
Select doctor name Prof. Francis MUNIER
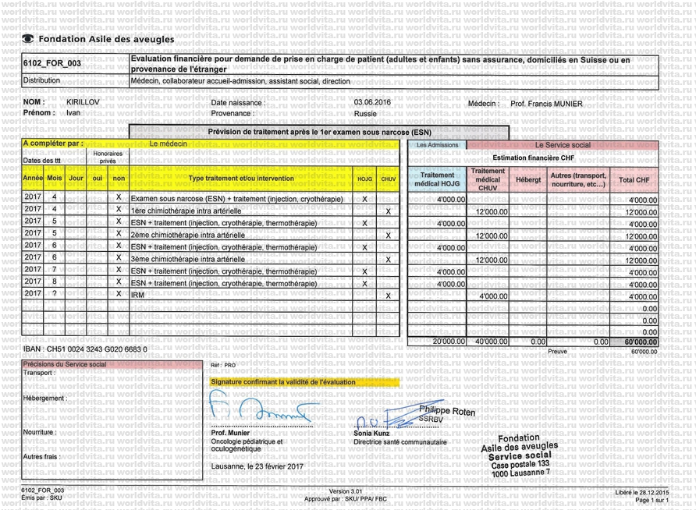(x=546, y=104)
